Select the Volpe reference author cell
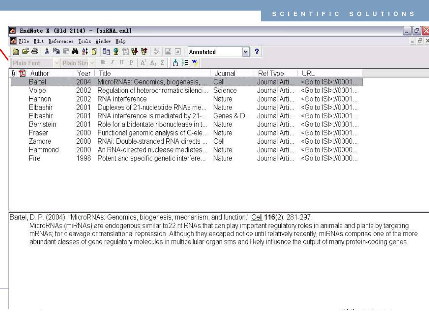Image resolution: width=429 pixels, height=321 pixels. tap(37, 90)
